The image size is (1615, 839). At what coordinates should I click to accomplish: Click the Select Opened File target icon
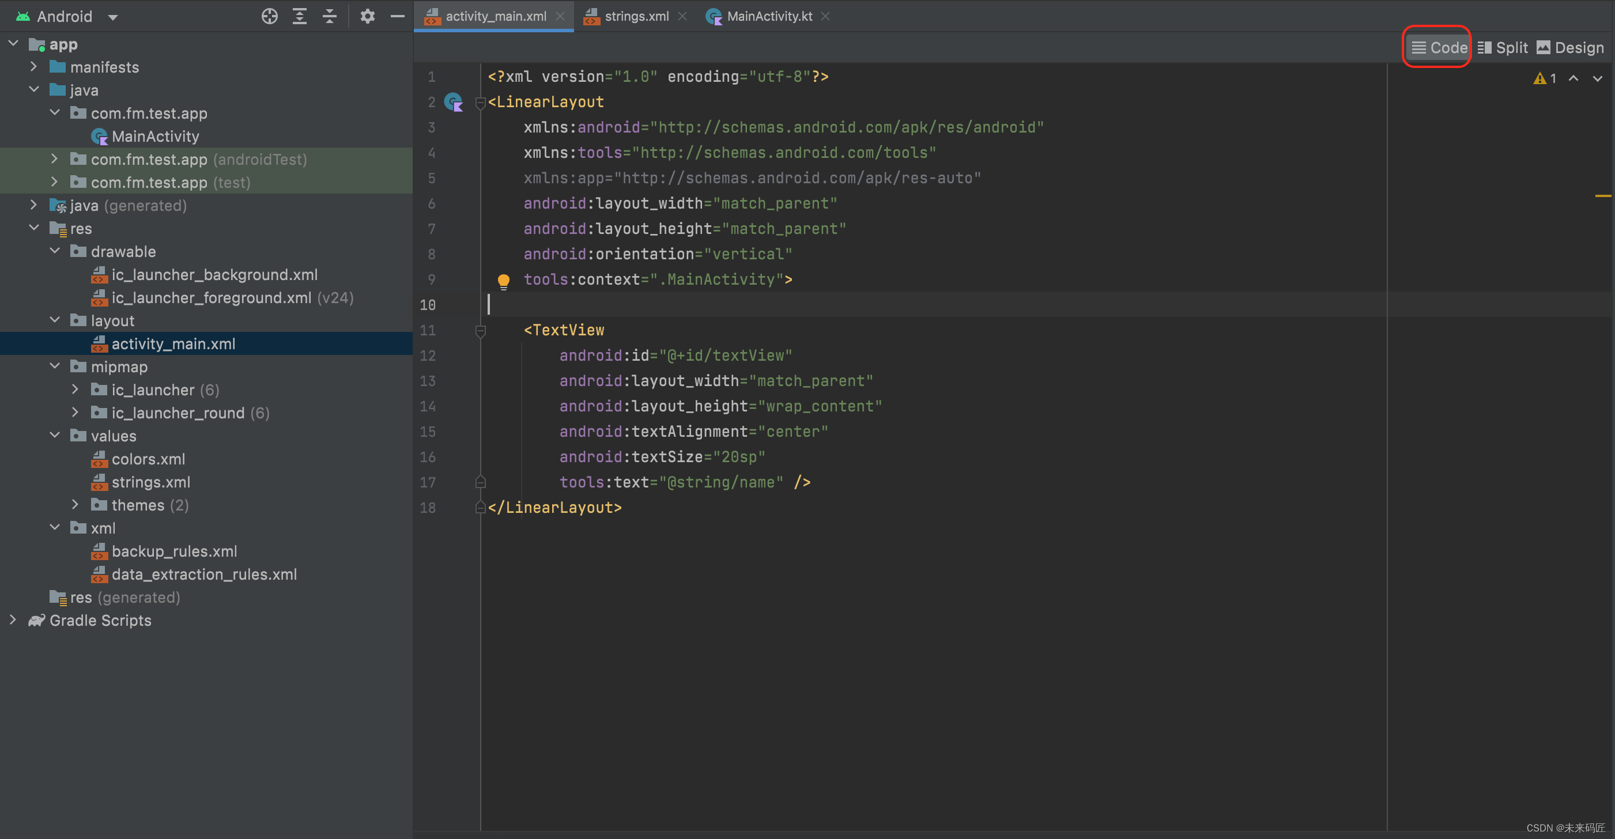[270, 16]
